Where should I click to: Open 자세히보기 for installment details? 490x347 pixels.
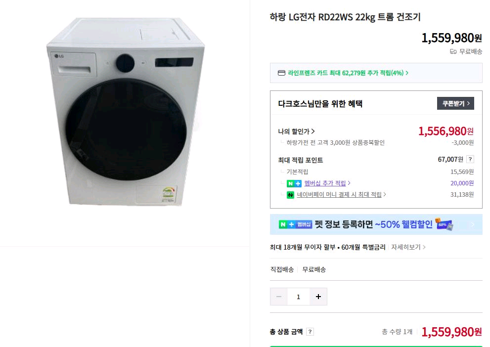[x=408, y=247]
